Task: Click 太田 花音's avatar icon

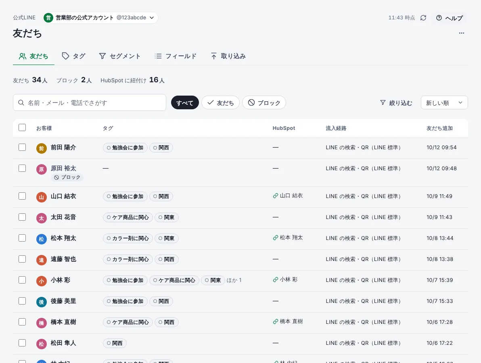Action: (x=42, y=218)
